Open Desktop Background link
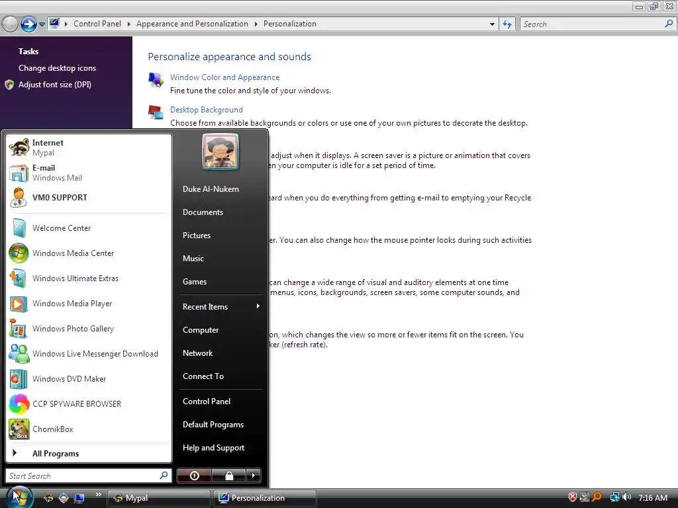This screenshot has height=508, width=678. click(207, 110)
